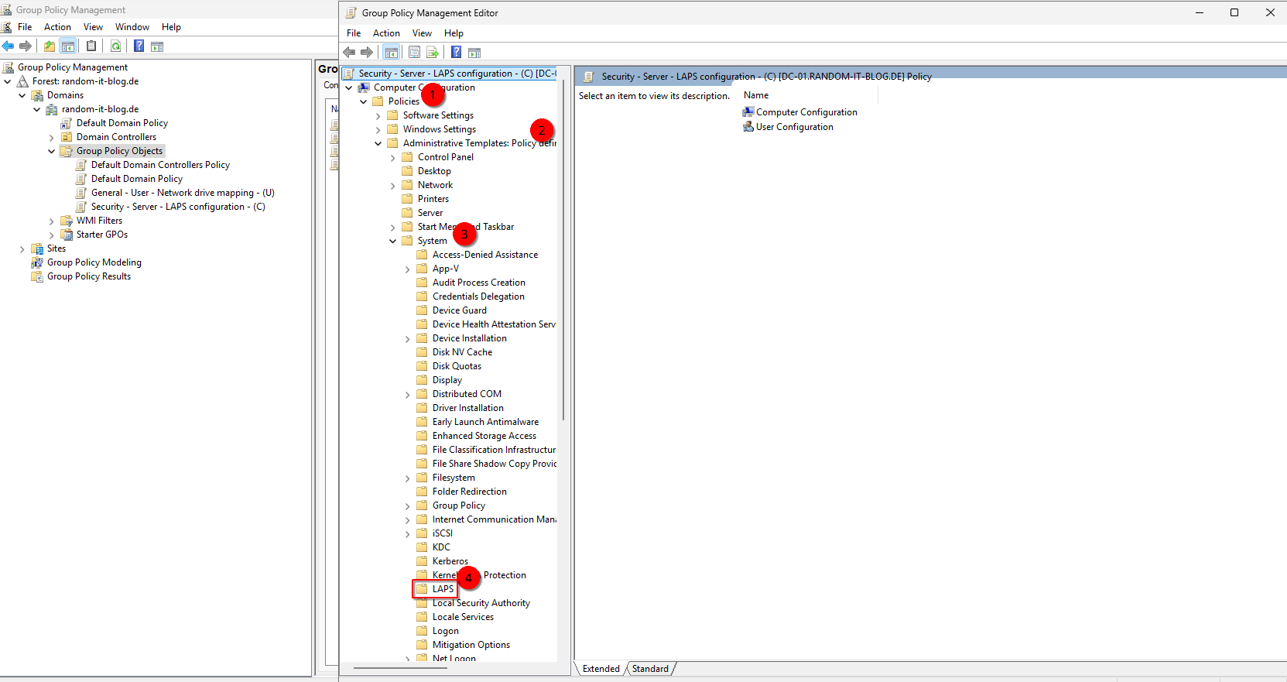Open Help menu in Group Policy Management Editor
Viewport: 1287px width, 682px height.
click(x=454, y=33)
